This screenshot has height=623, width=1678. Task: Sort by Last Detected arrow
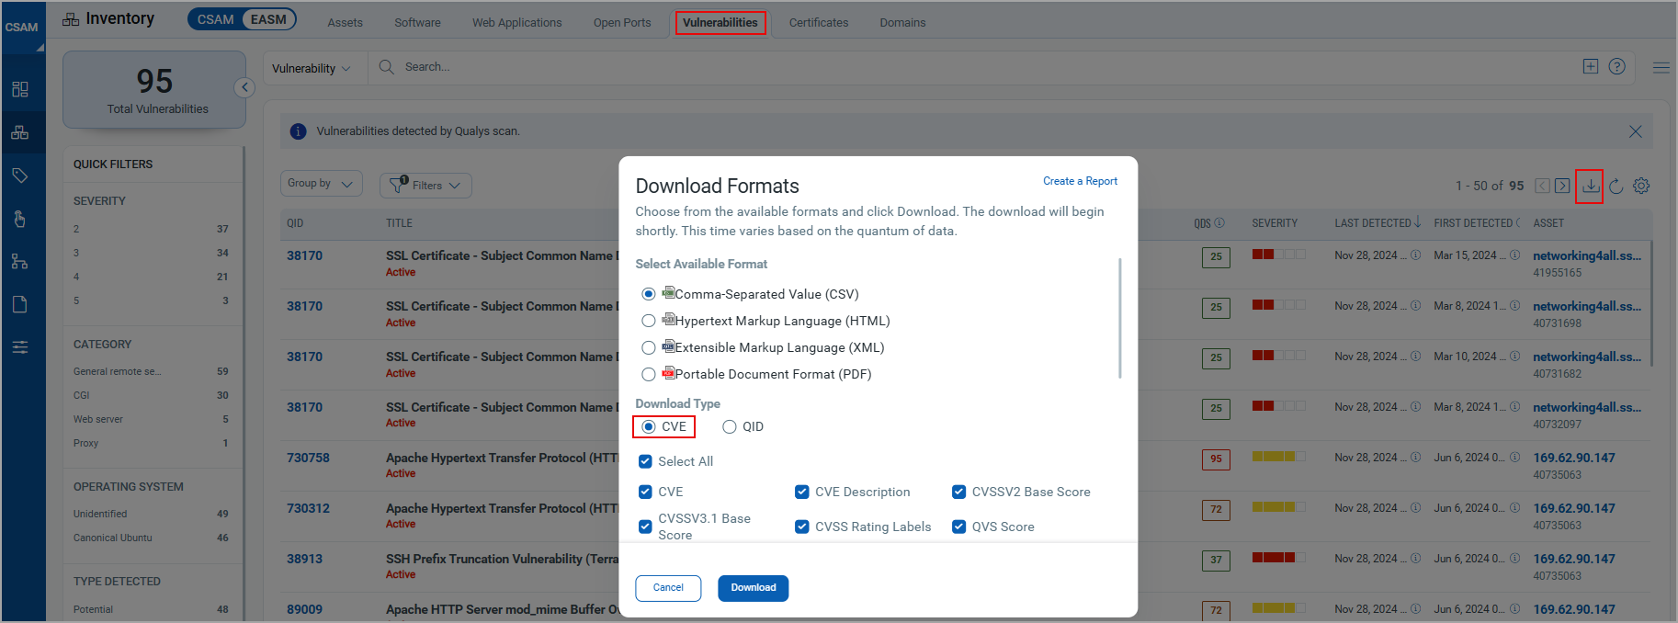click(1417, 222)
